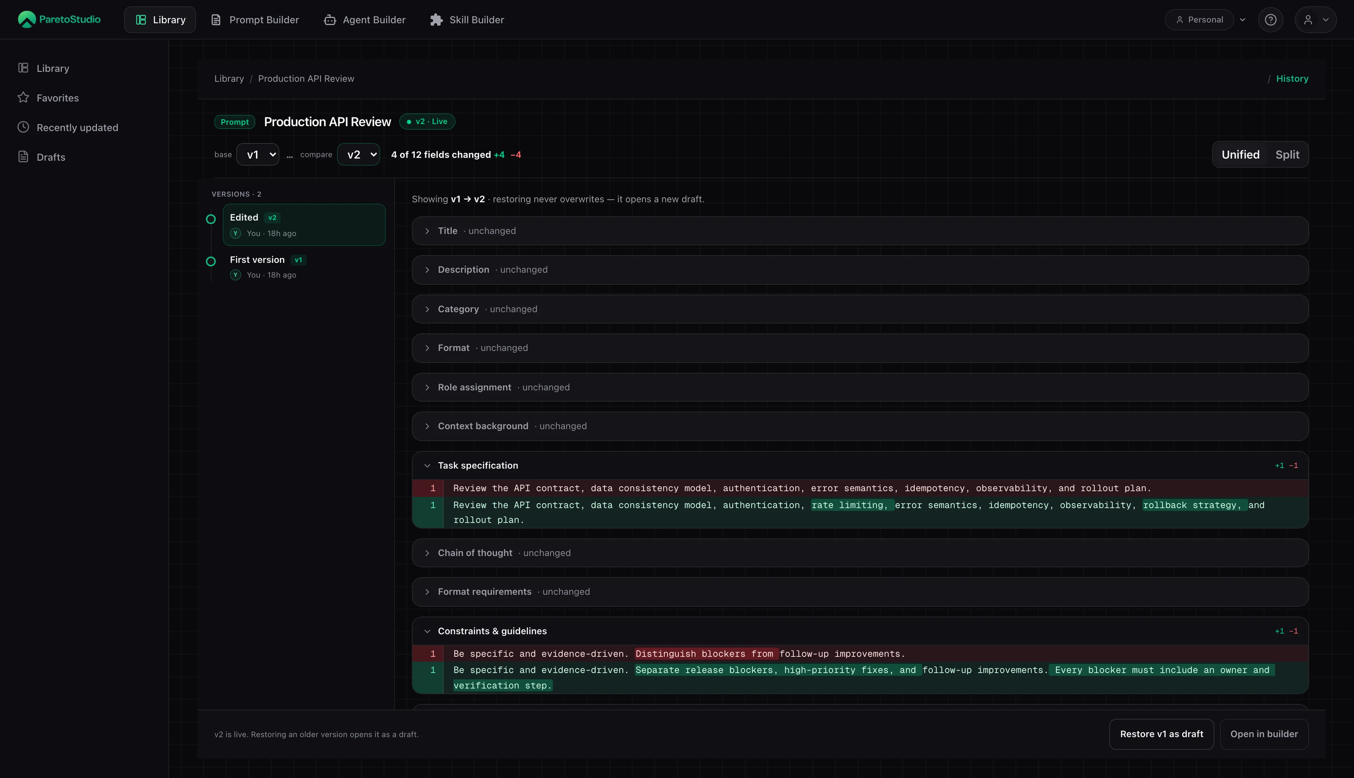Screen dimensions: 1354x778
Task: Expand the Format unchanged field
Action: point(860,348)
